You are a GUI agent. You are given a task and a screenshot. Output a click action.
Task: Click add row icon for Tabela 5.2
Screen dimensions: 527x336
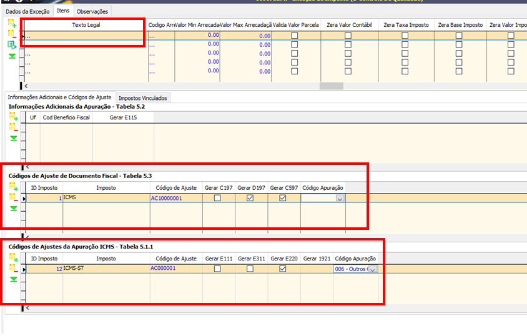[x=13, y=117]
